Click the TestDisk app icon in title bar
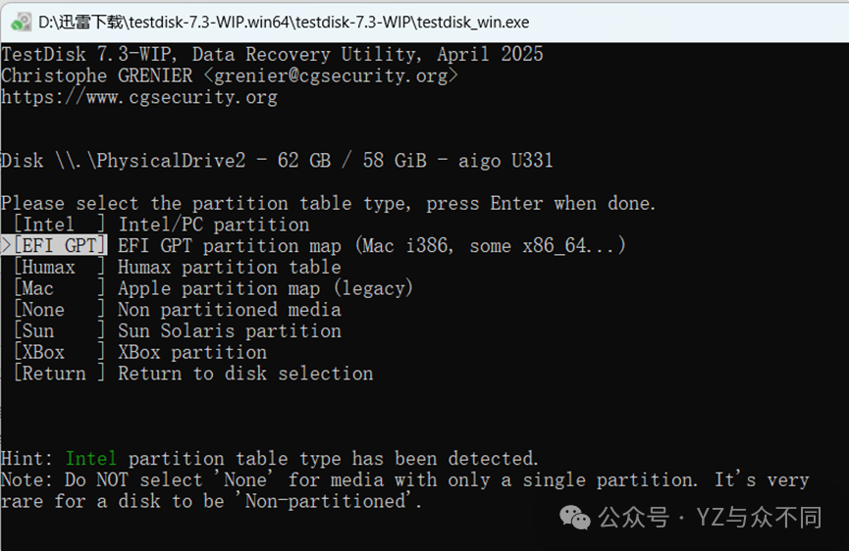 coord(21,22)
